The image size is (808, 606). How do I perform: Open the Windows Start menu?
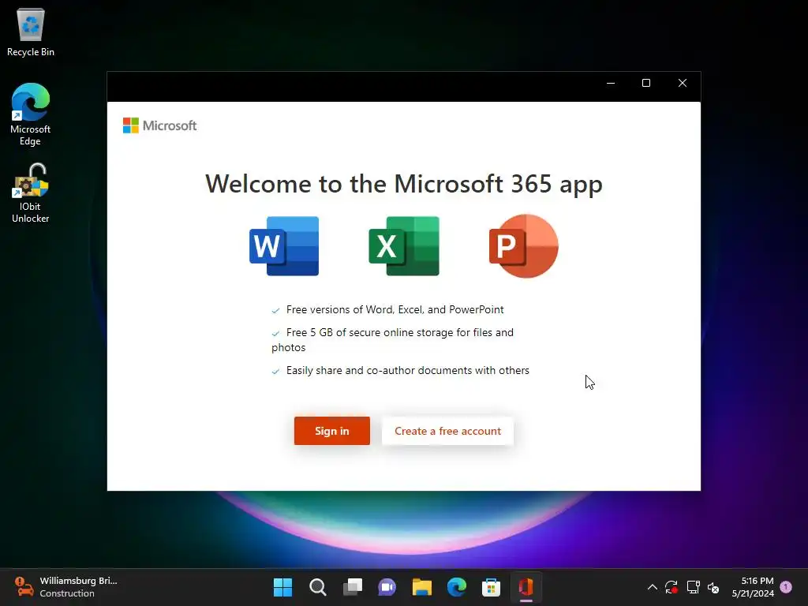click(x=282, y=587)
